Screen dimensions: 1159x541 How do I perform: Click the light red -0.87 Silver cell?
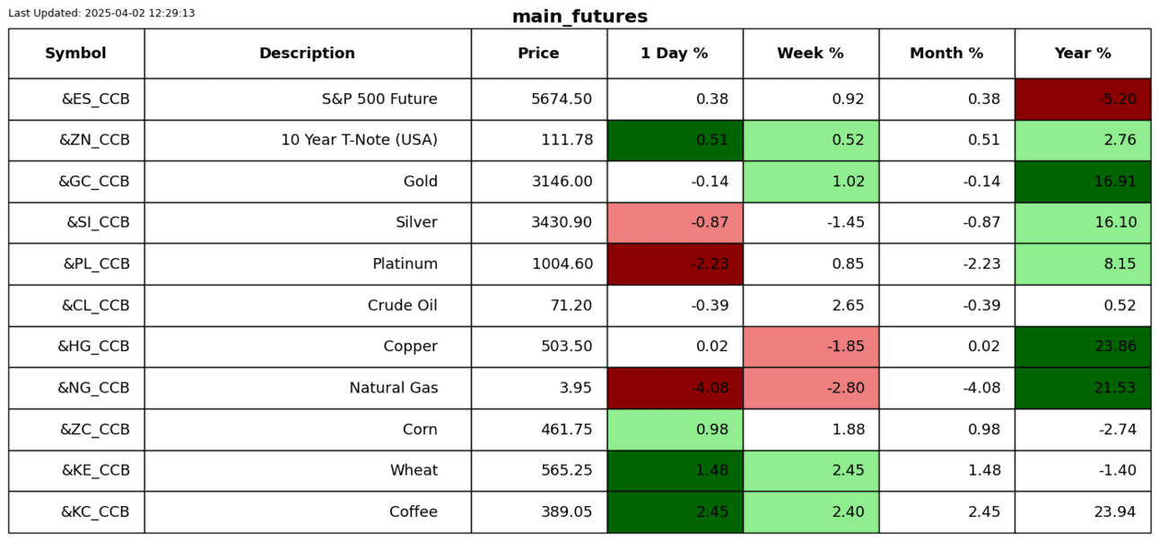click(675, 223)
